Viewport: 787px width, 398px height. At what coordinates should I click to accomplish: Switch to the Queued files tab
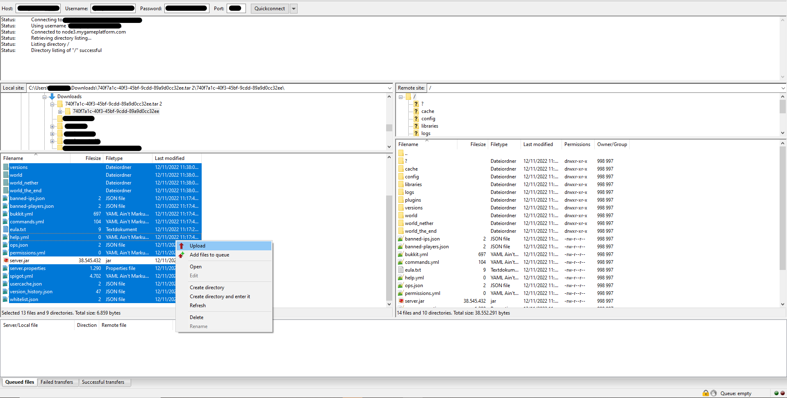tap(20, 382)
